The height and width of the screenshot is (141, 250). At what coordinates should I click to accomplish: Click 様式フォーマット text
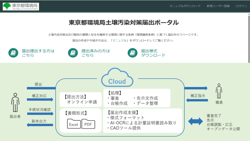(x=127, y=117)
